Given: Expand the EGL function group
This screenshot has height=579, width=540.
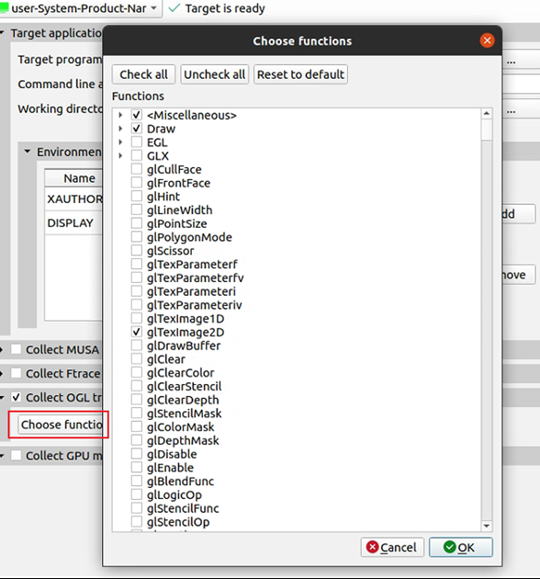Looking at the screenshot, I should [120, 142].
